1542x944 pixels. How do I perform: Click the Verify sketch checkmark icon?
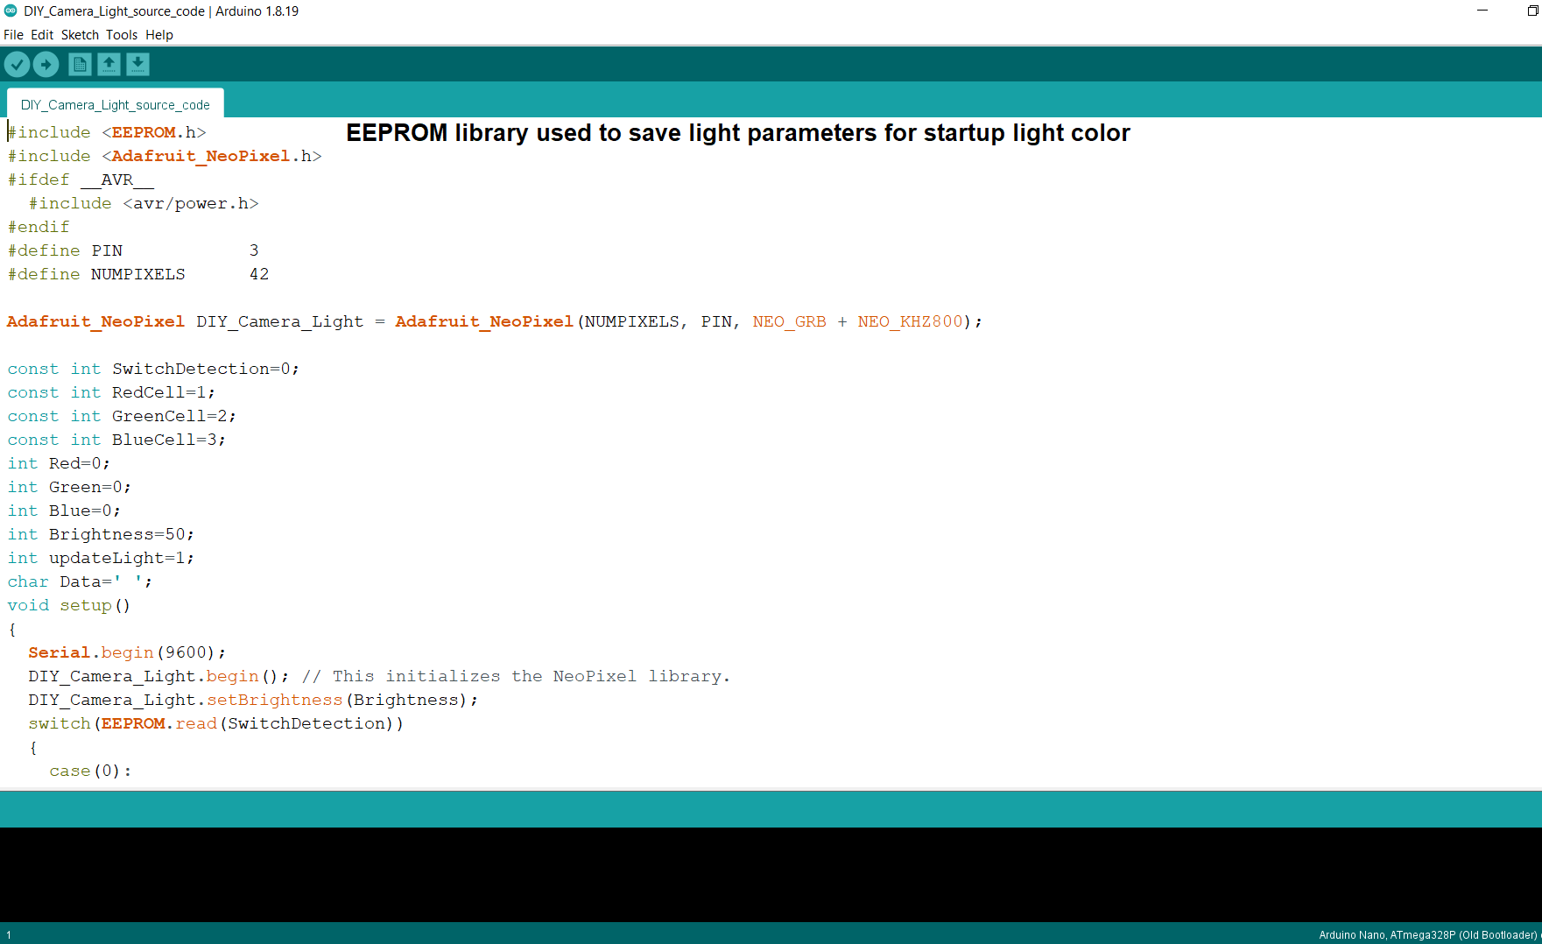[16, 64]
